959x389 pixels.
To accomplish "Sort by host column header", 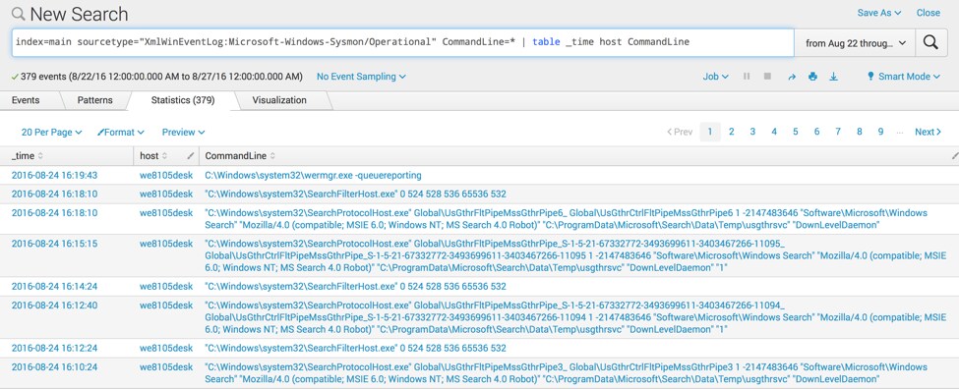I will point(153,156).
